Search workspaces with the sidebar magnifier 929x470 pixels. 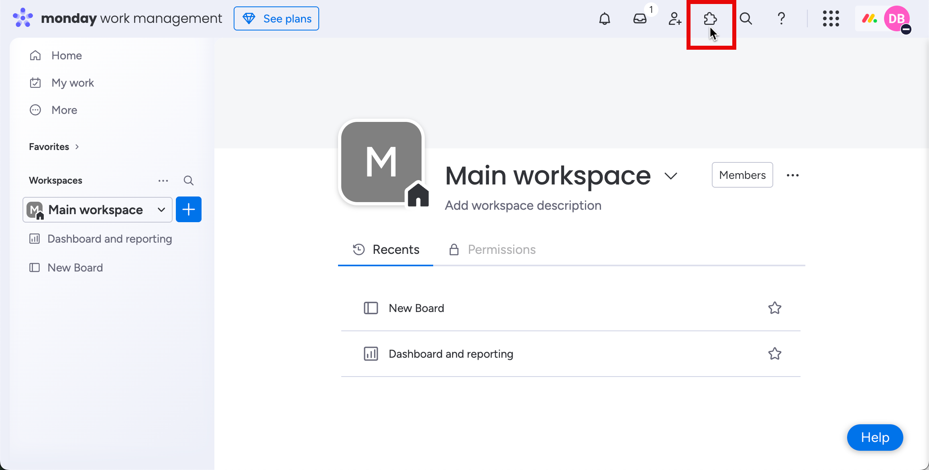(188, 180)
